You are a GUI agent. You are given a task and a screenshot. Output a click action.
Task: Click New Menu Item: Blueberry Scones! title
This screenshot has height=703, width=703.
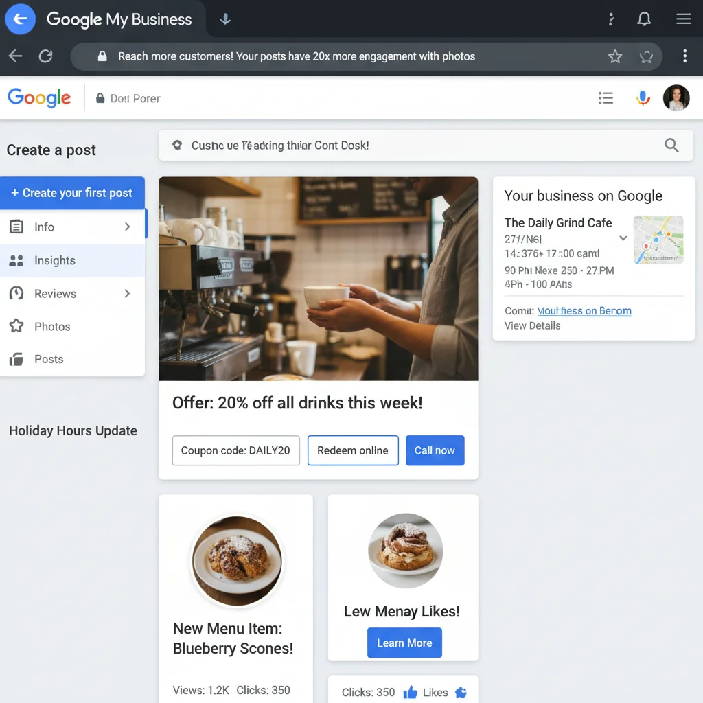click(233, 638)
